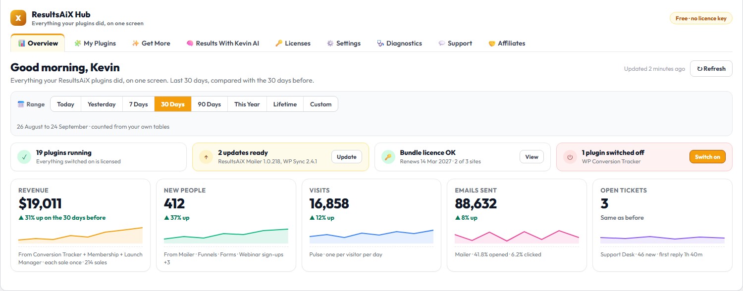
Task: Click the New People sparkline chart
Action: [226, 236]
